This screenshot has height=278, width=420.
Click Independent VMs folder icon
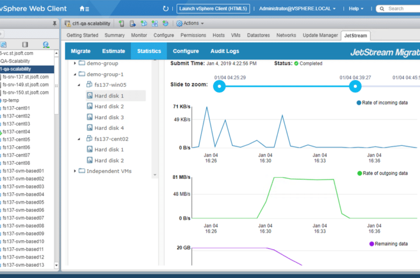point(82,171)
